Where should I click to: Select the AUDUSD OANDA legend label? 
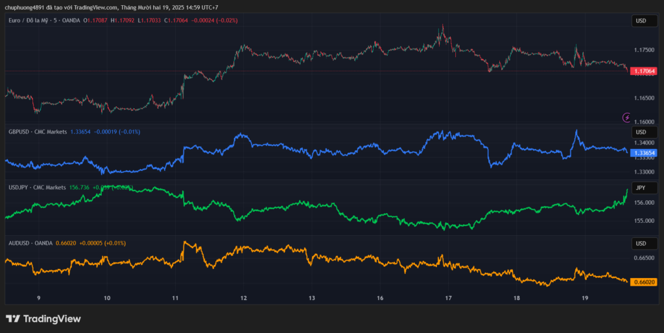click(x=31, y=243)
